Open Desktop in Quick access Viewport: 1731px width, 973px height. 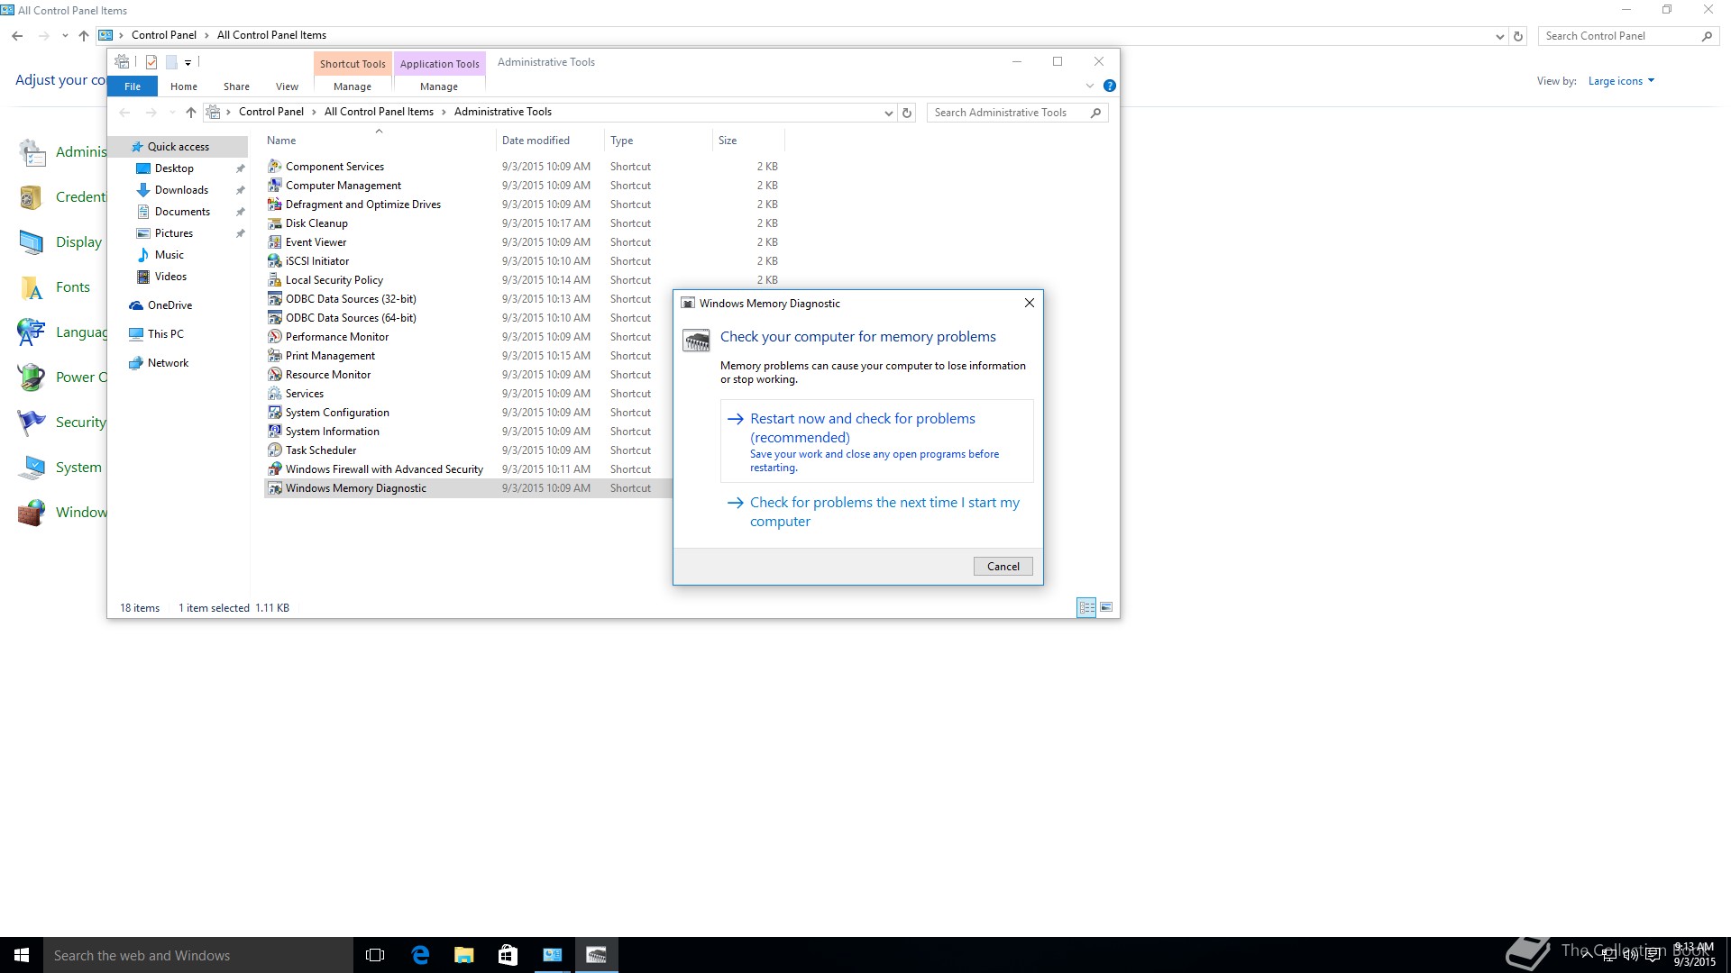[174, 168]
